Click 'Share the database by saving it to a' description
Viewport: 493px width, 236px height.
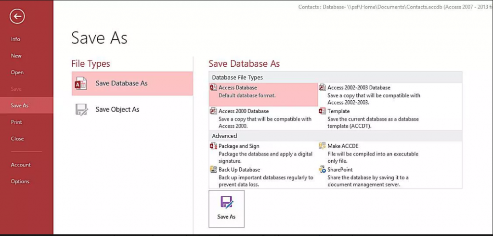[x=368, y=177]
